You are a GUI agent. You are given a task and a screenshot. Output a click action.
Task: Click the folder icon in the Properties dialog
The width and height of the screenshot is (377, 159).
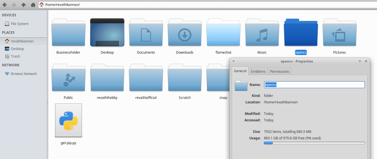coord(241,85)
